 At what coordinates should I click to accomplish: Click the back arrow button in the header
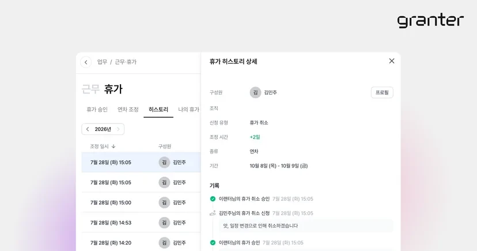[x=86, y=62]
